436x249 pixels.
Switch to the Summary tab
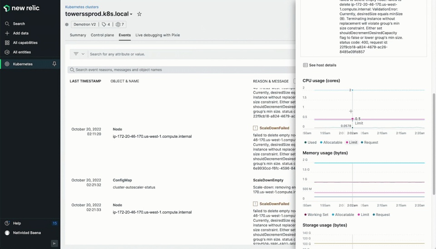click(78, 35)
